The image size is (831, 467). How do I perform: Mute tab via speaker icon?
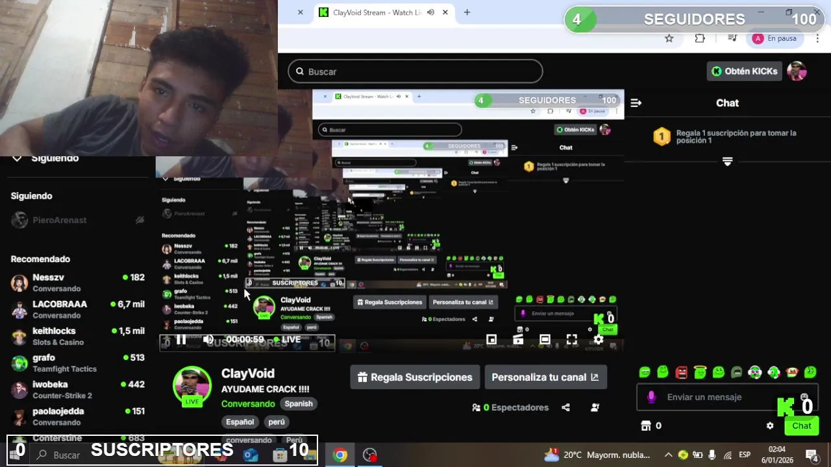coord(430,12)
